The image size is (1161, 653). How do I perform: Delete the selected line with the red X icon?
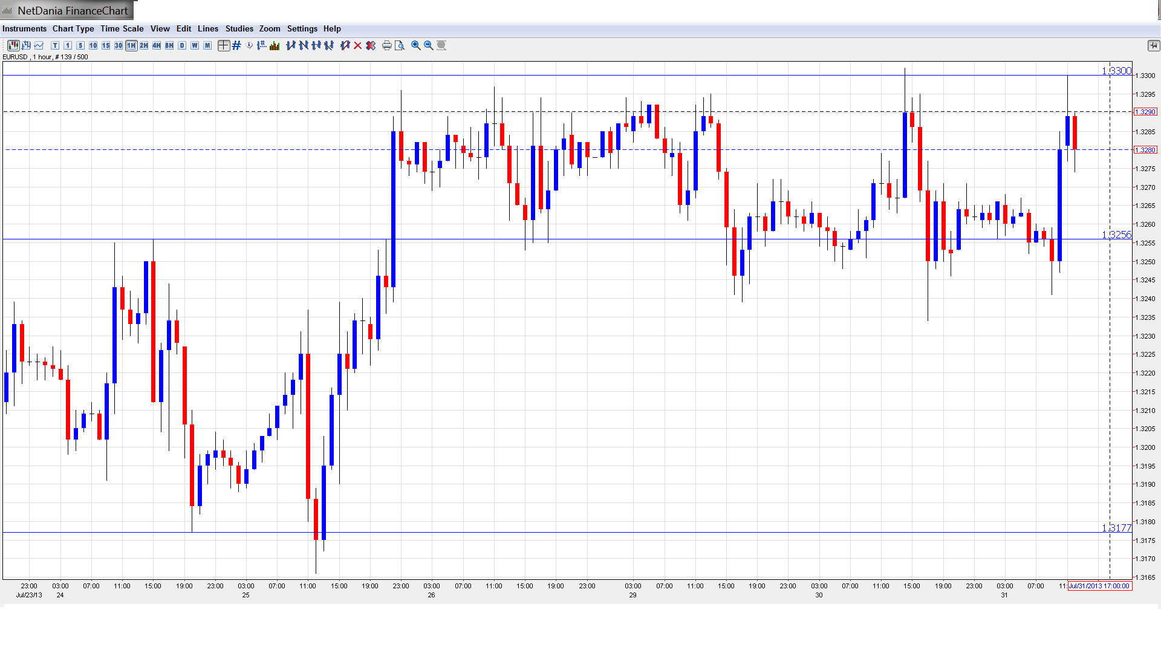coord(358,45)
